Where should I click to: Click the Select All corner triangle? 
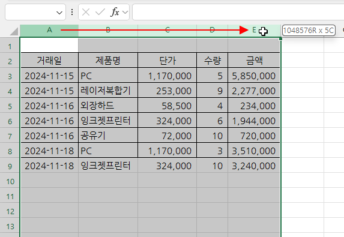[14, 31]
